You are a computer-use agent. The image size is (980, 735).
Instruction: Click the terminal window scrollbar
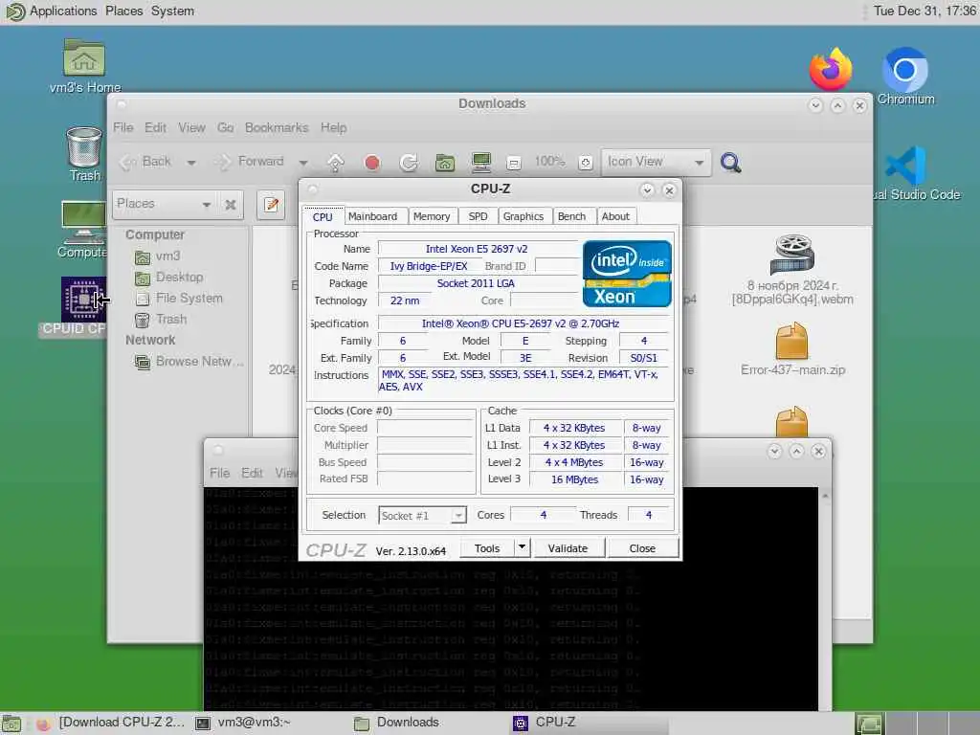(x=825, y=599)
